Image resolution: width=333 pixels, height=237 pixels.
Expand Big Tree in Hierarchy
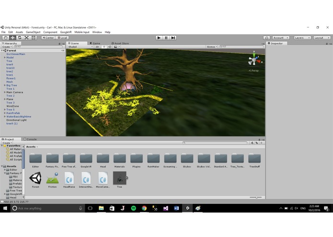[x=5, y=85]
